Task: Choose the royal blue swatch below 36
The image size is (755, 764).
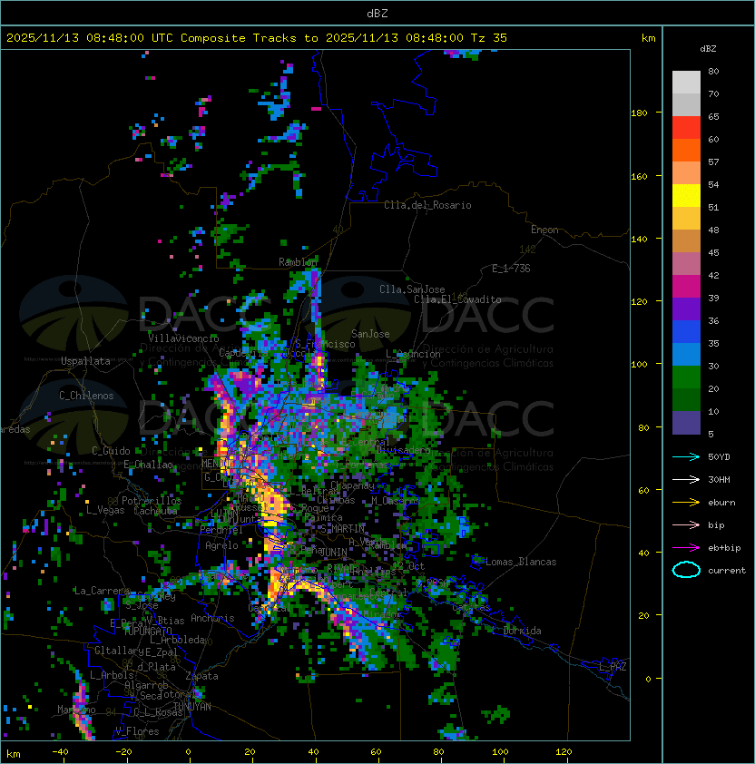Action: click(686, 332)
